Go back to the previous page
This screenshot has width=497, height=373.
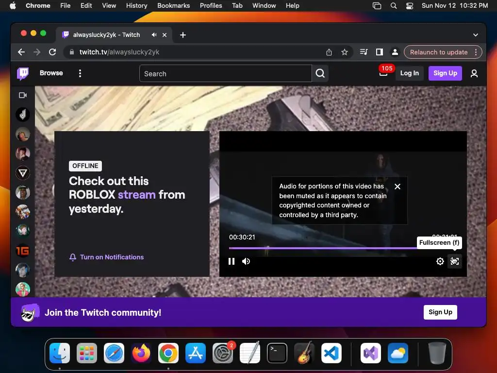pyautogui.click(x=21, y=52)
